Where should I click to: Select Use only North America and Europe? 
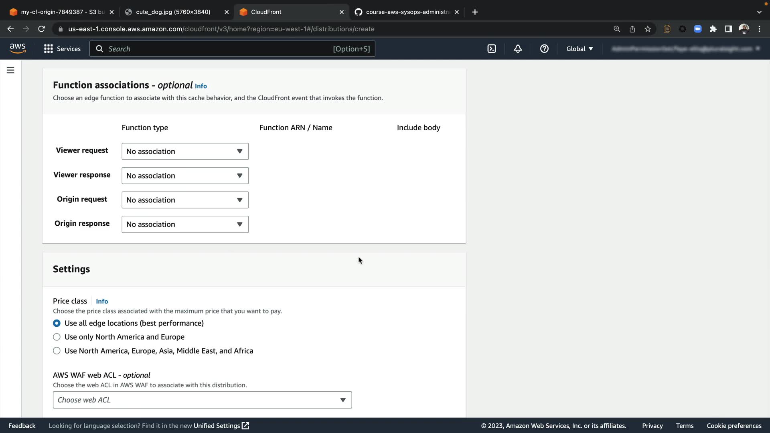[57, 337]
